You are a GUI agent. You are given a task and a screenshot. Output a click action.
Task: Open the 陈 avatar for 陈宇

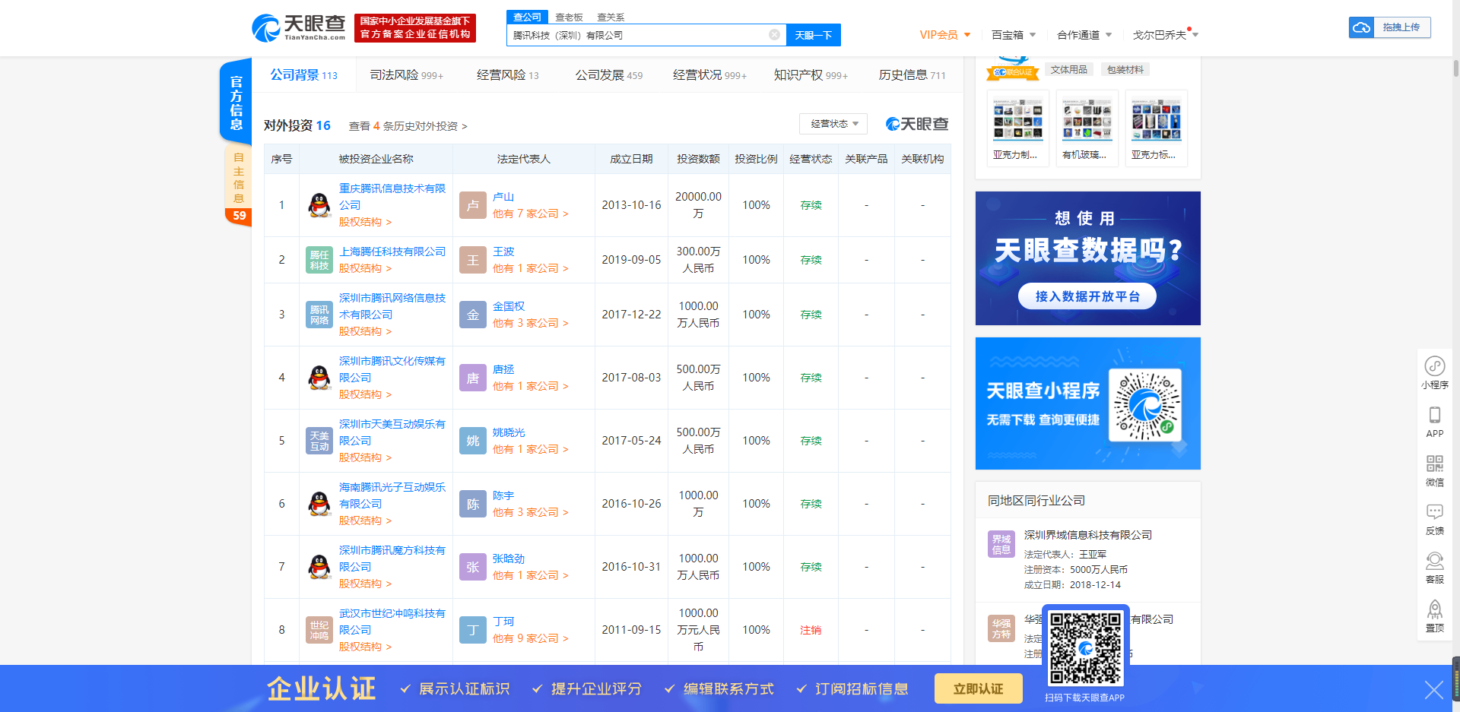[x=473, y=504]
